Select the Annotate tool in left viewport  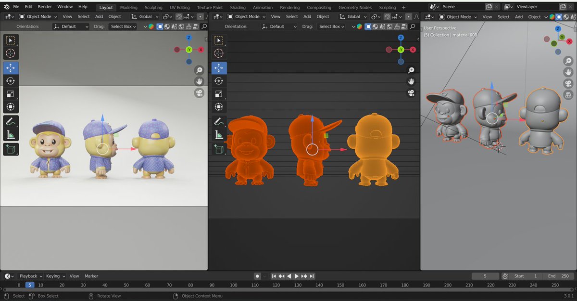(11, 121)
